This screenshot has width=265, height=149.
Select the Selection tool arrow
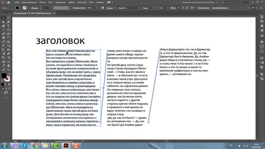[4, 18]
